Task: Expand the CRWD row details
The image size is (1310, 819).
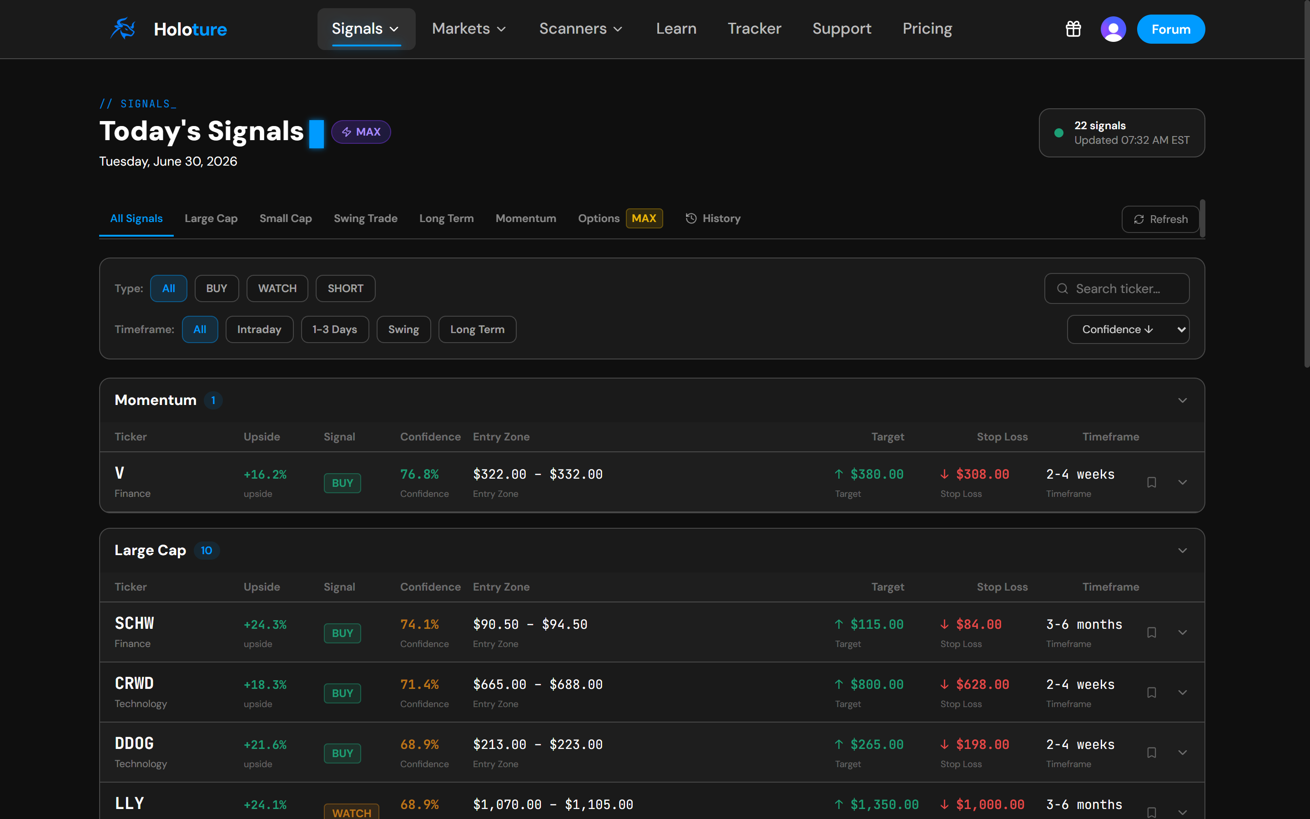Action: point(1182,692)
